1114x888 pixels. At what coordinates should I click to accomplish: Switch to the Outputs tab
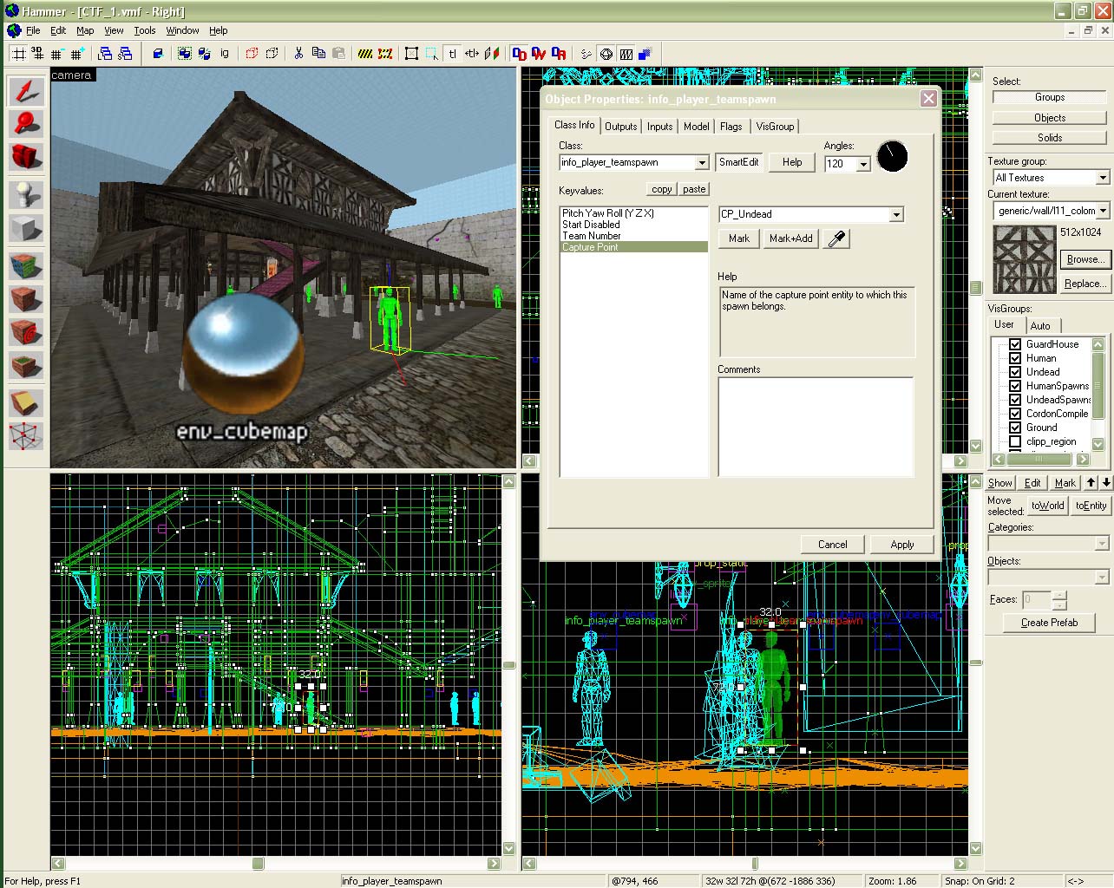(x=620, y=127)
